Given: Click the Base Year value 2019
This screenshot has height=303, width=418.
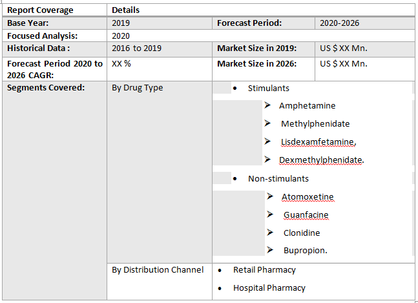Looking at the screenshot, I should coord(121,23).
